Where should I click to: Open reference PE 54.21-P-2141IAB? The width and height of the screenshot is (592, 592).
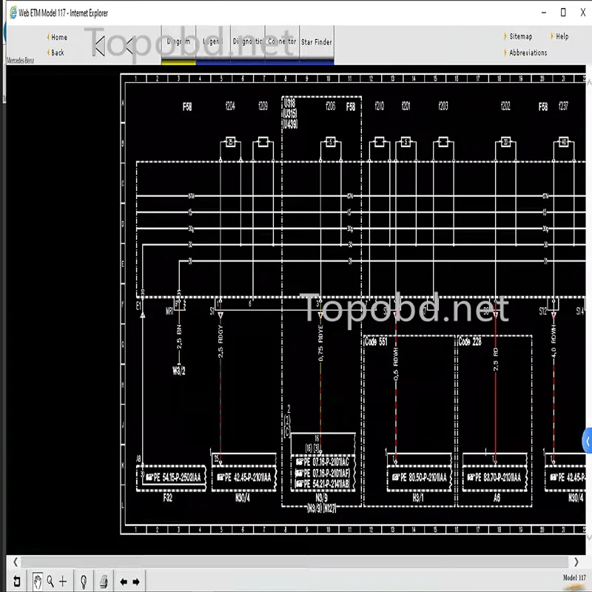point(323,484)
